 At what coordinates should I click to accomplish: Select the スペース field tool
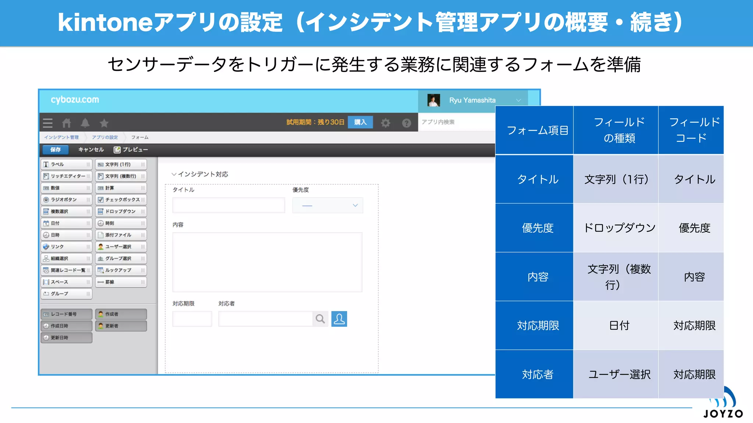(66, 282)
